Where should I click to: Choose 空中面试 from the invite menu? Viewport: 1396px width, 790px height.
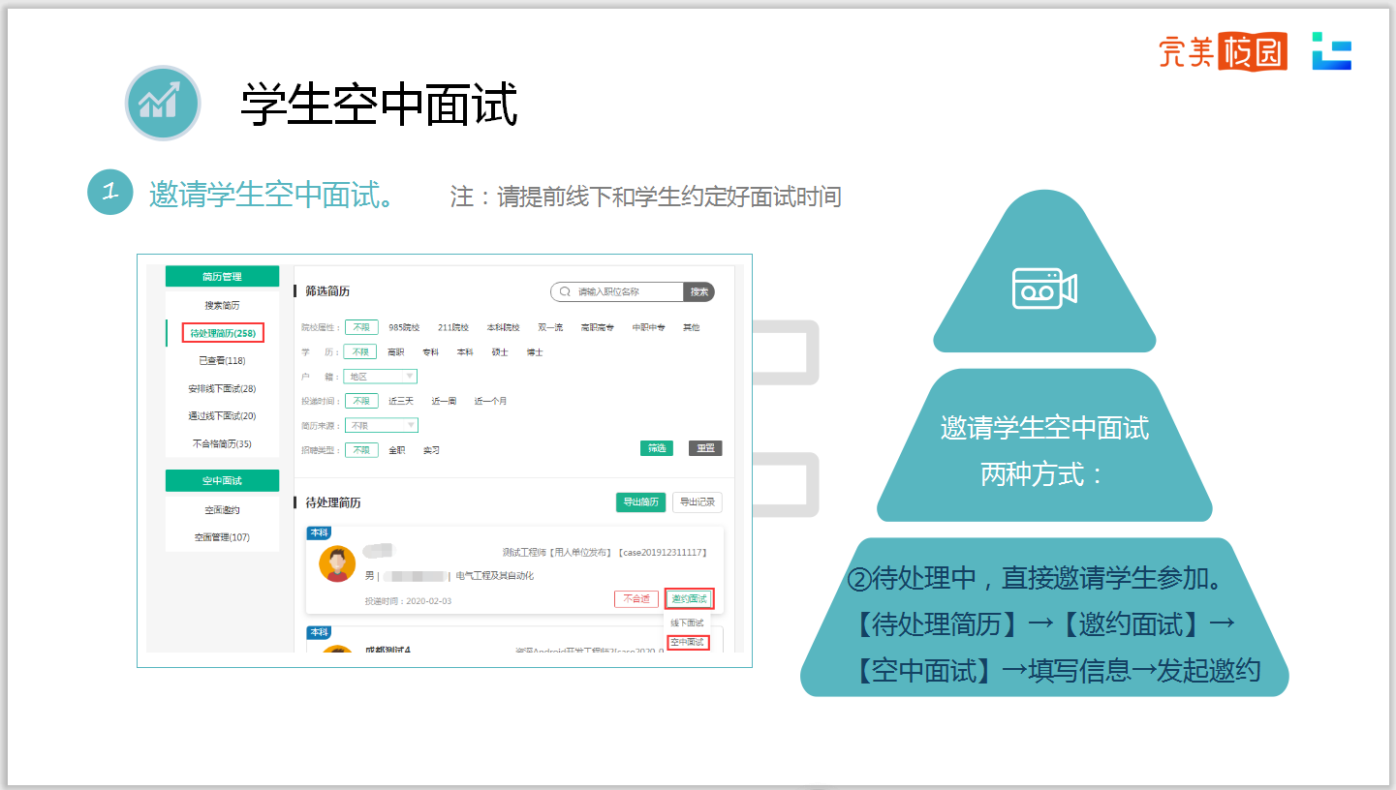click(688, 643)
